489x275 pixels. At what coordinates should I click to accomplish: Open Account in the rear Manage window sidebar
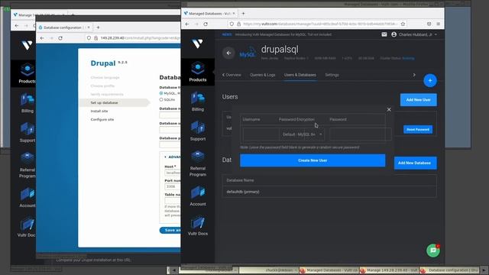[x=27, y=198]
